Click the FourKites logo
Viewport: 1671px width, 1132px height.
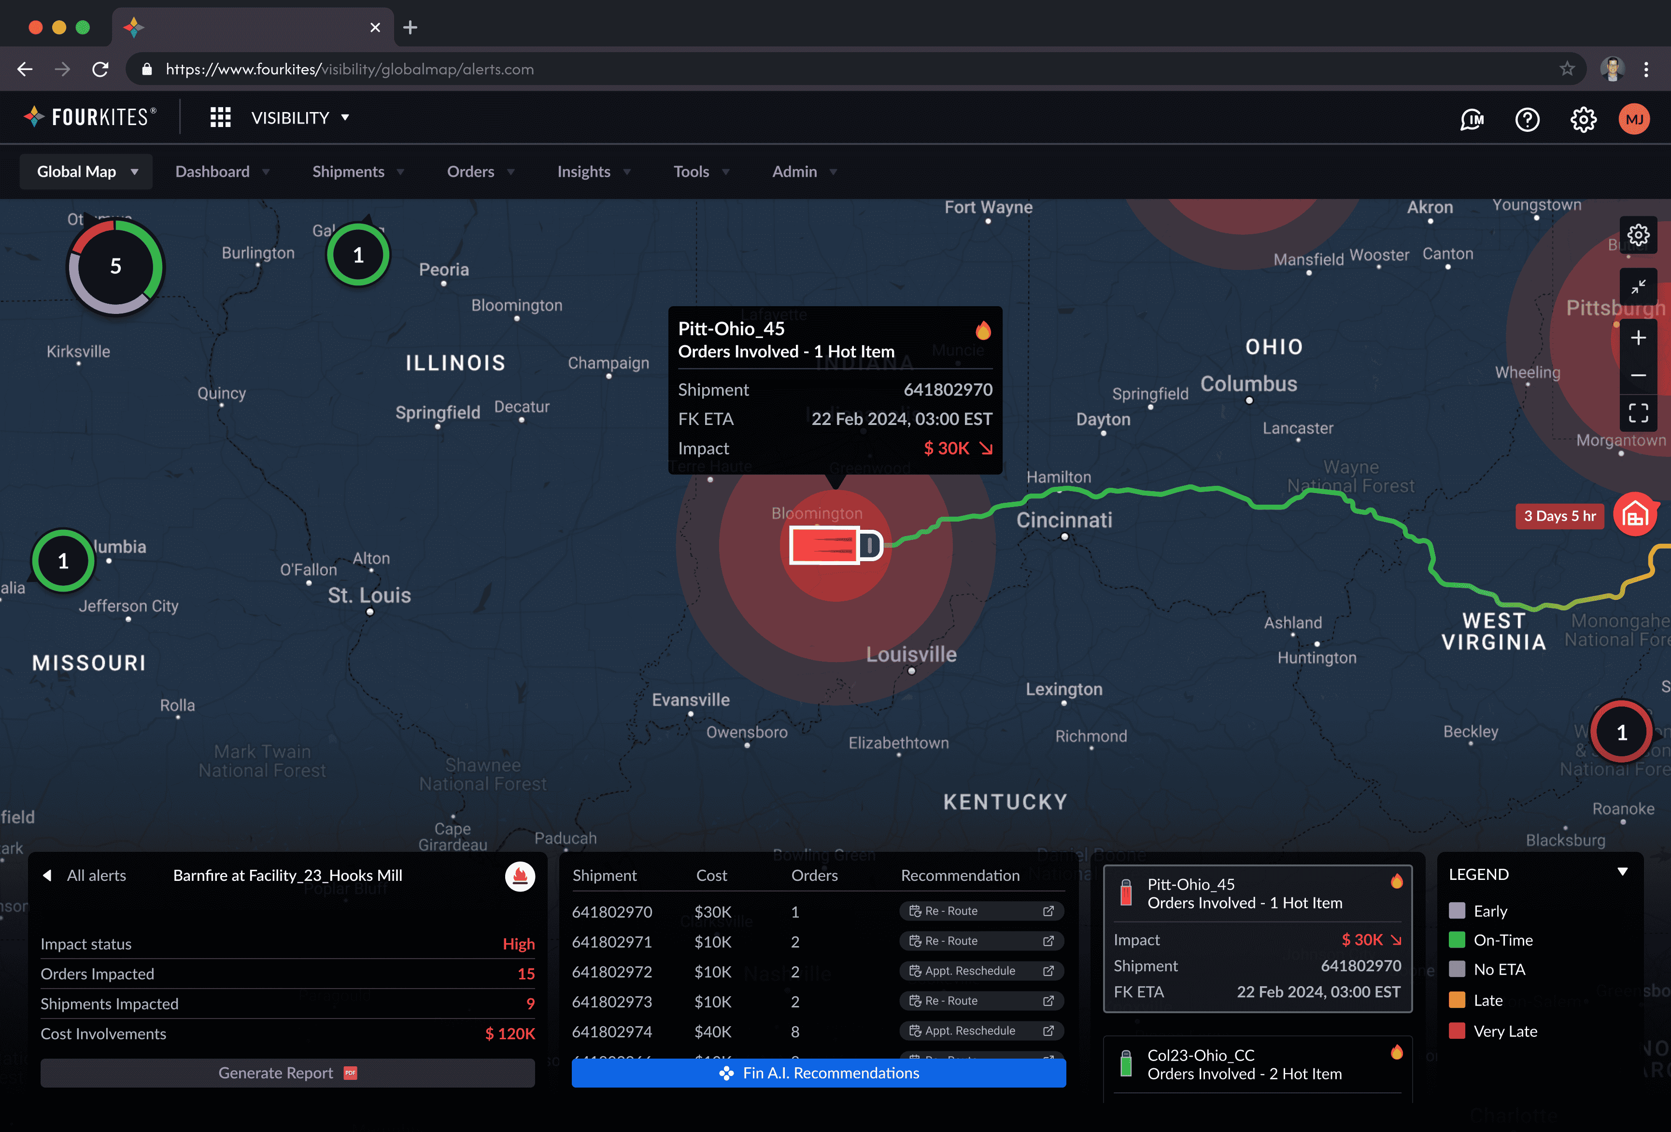(x=90, y=117)
